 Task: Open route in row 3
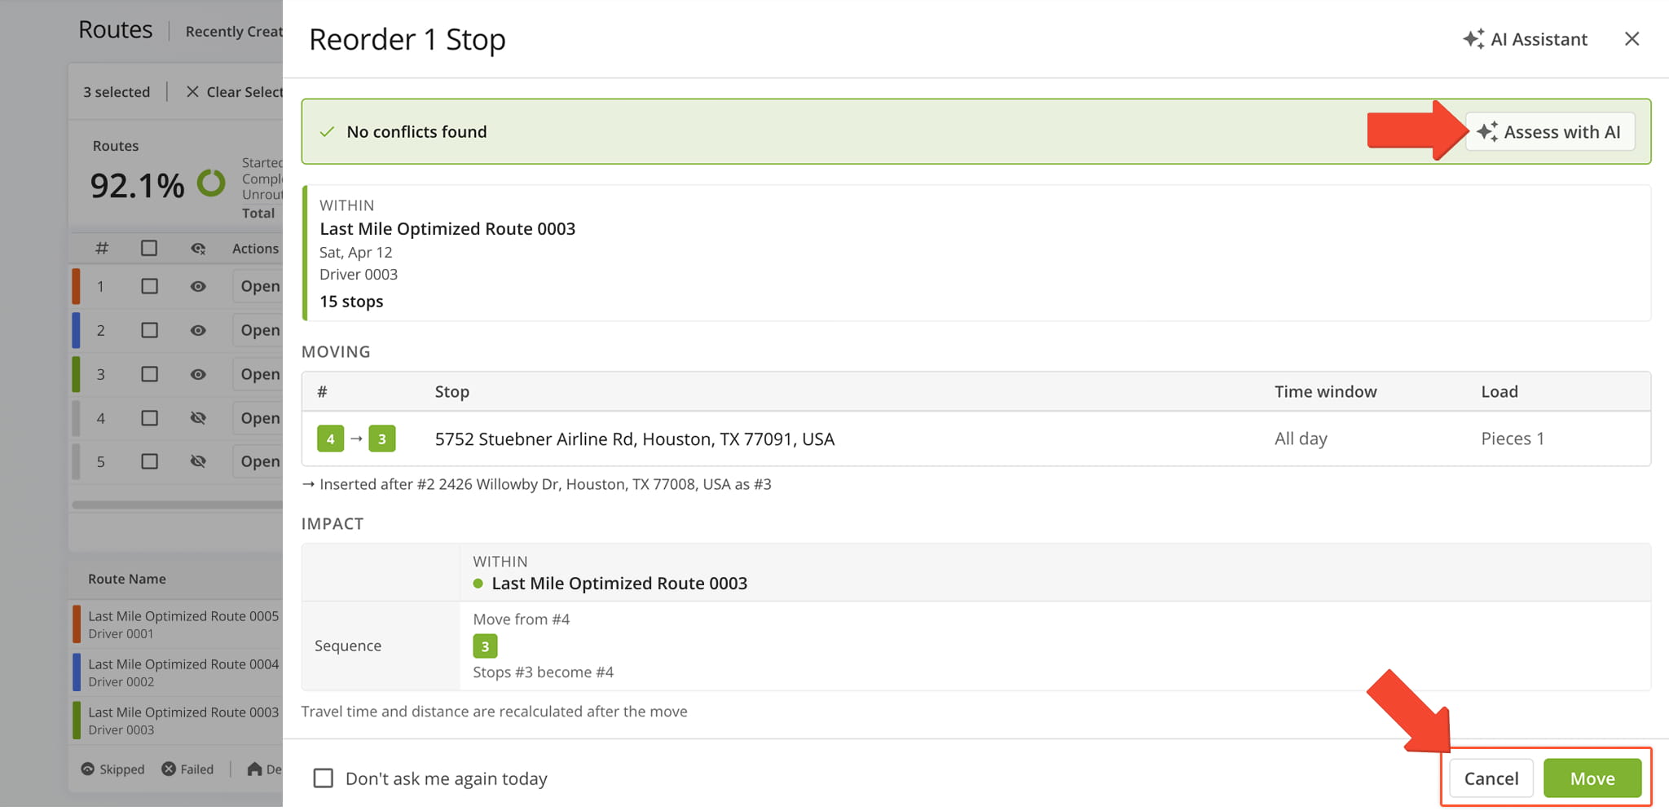(259, 374)
